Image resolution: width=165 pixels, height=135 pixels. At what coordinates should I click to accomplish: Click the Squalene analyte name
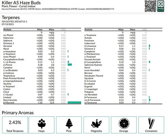pos(89,78)
